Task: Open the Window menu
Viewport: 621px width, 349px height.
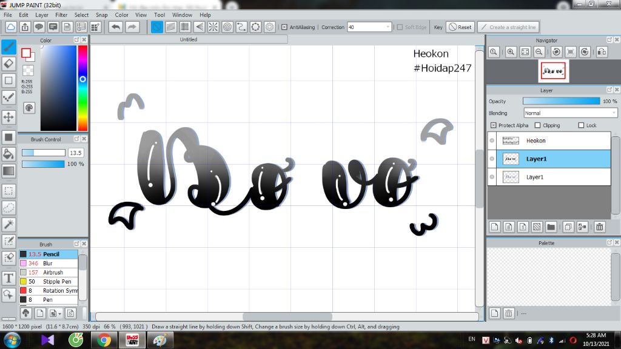Action: pos(182,15)
